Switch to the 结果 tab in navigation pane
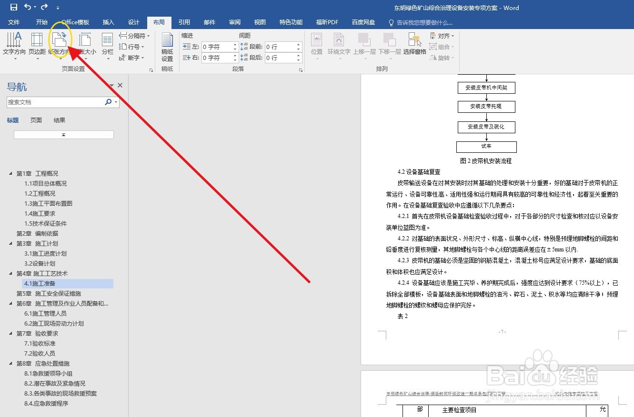The image size is (634, 417). tap(59, 120)
